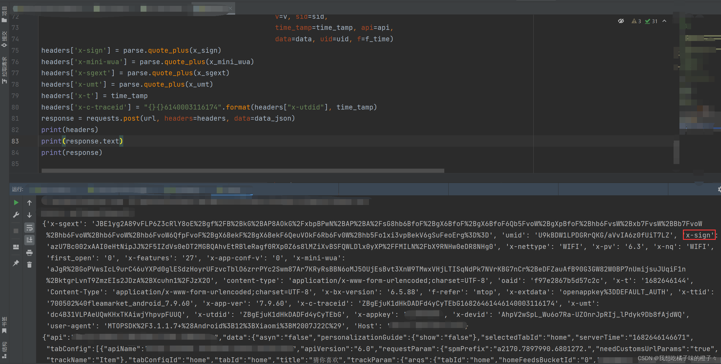
Task: Click line number 81 in gutter
Action: coord(15,118)
